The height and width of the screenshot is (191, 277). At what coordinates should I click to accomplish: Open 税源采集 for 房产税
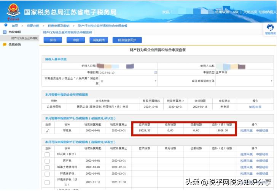click(x=247, y=161)
